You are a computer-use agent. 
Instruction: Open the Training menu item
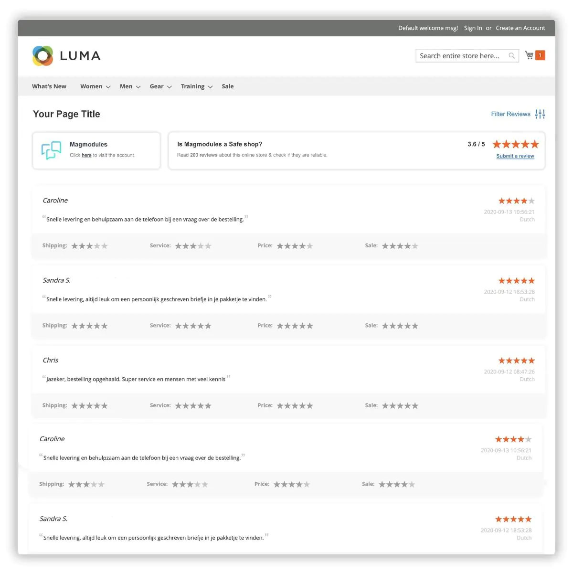[x=192, y=86]
